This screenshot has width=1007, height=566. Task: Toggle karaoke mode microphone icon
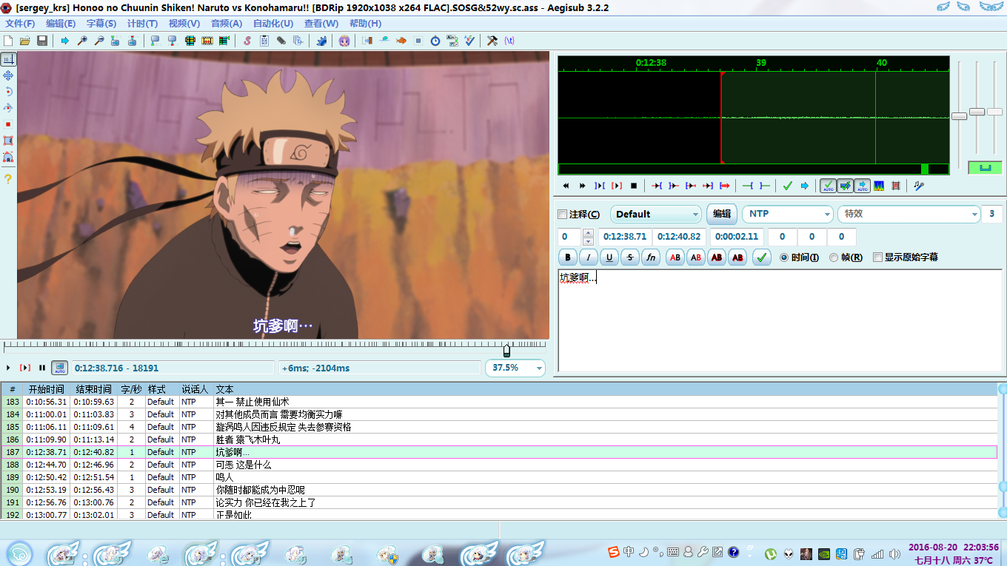coord(919,186)
